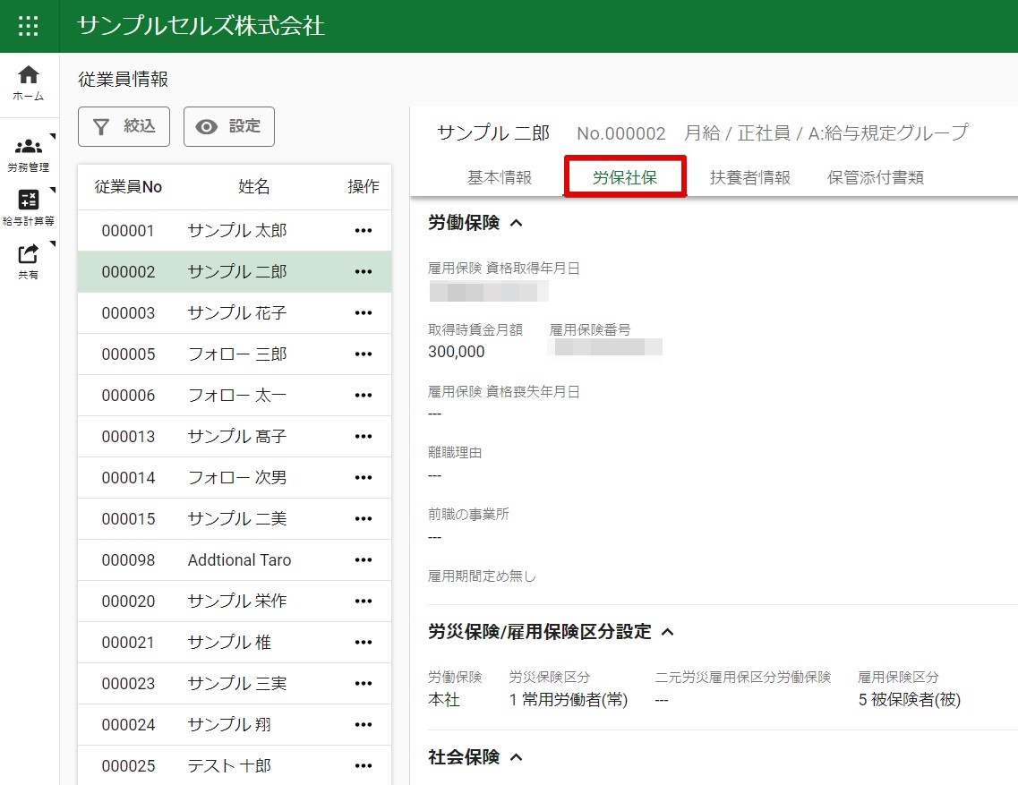Image resolution: width=1018 pixels, height=785 pixels.
Task: Select employee row サンプル 太郎
Action: [235, 231]
